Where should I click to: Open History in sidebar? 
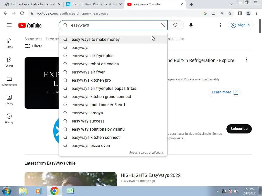click(x=9, y=118)
